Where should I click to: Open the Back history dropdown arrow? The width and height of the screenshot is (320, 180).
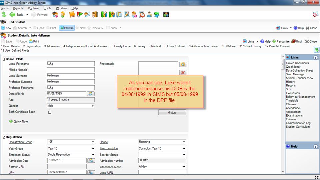(x=27, y=15)
